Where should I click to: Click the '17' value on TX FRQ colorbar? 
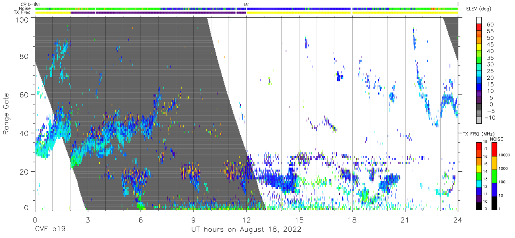tap(485, 149)
